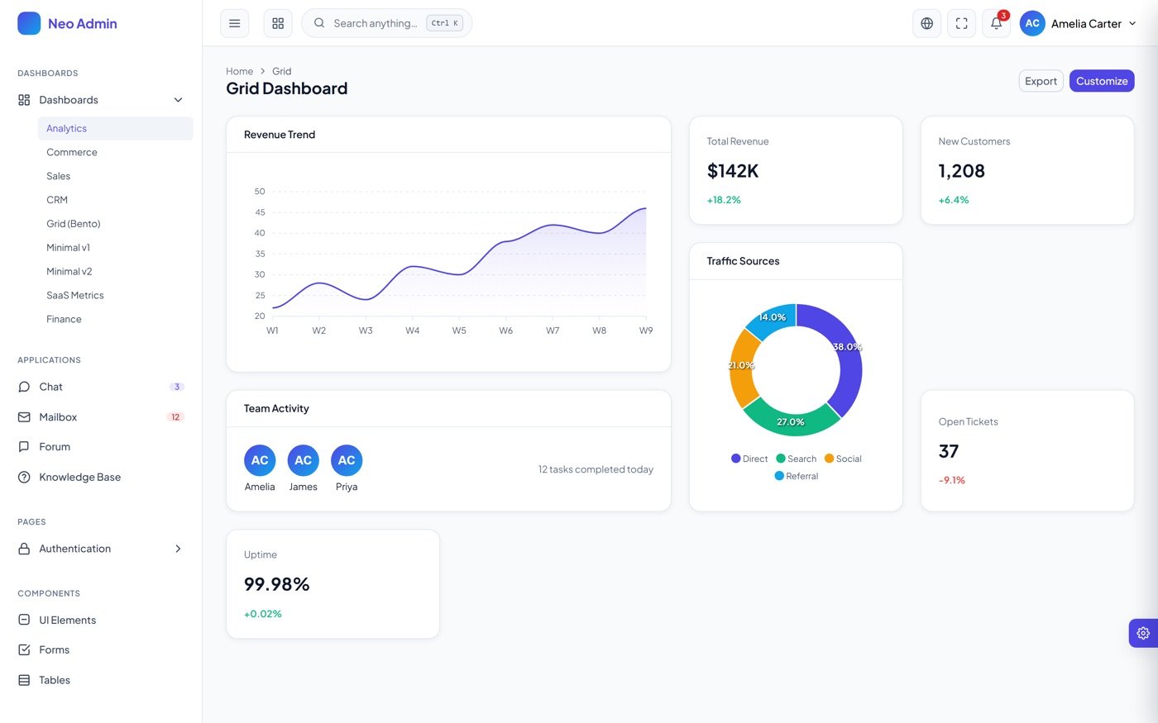Toggle the sidebar hamburger menu button
The height and width of the screenshot is (723, 1158).
tap(235, 23)
